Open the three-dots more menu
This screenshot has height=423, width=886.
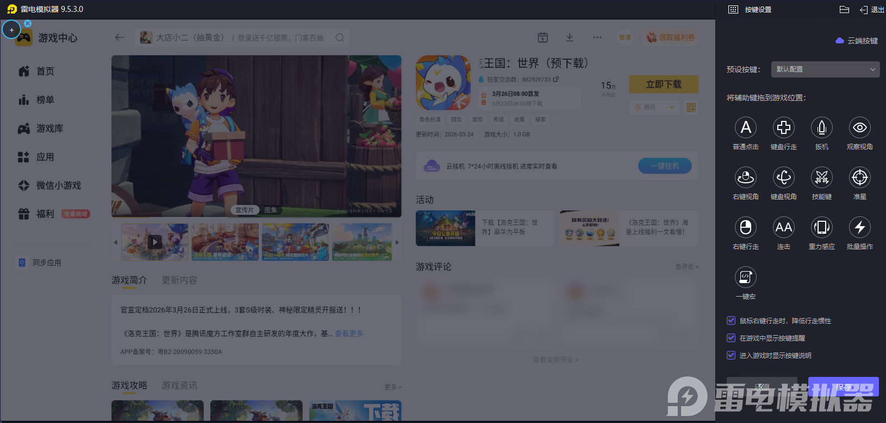click(597, 37)
